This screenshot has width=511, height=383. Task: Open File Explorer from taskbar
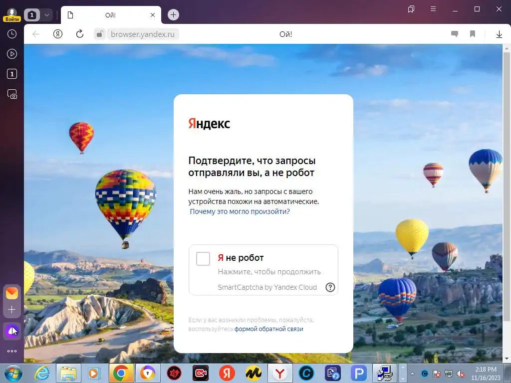68,373
